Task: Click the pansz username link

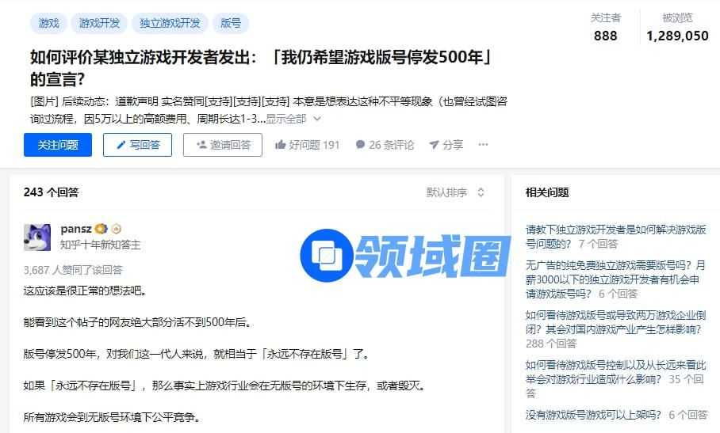Action: pyautogui.click(x=76, y=228)
